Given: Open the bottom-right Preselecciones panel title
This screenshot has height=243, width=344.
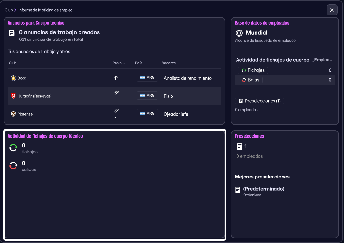Looking at the screenshot, I should click(x=249, y=136).
